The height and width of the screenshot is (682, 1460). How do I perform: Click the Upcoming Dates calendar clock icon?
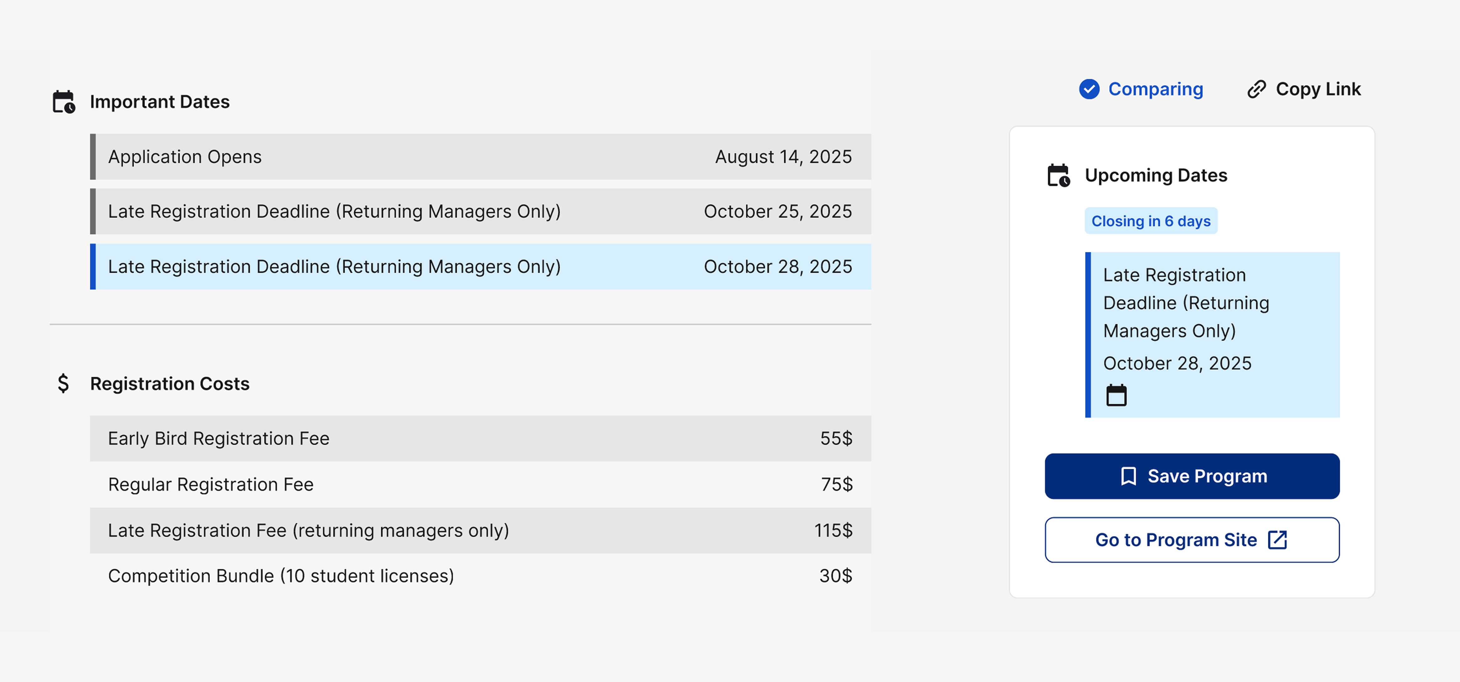pos(1058,176)
